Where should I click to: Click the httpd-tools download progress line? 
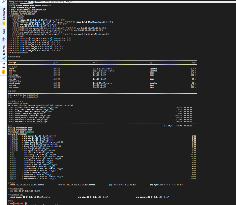tap(33, 107)
